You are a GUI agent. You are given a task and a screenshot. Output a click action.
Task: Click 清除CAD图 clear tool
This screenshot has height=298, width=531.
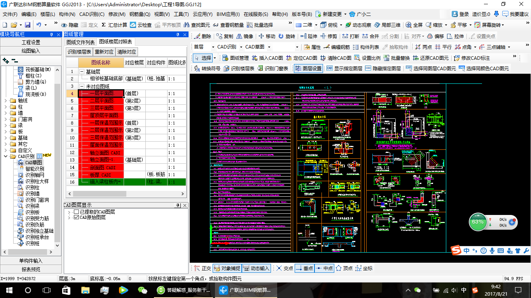(x=335, y=58)
